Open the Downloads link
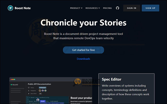Viewport: 167px width, 104px height. click(83, 59)
